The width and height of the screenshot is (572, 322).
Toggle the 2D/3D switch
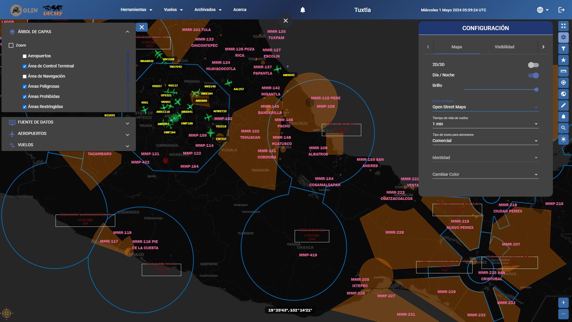coord(533,65)
